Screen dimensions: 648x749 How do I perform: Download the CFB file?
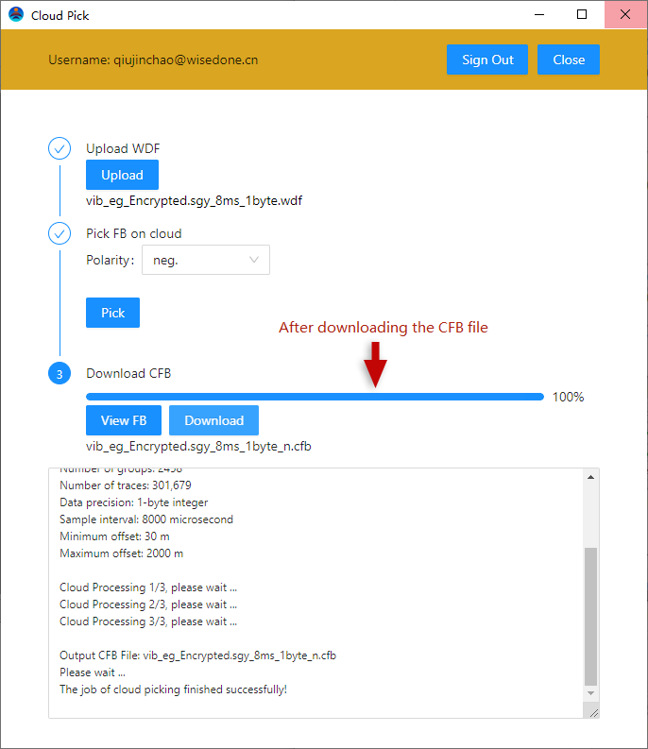pos(213,420)
